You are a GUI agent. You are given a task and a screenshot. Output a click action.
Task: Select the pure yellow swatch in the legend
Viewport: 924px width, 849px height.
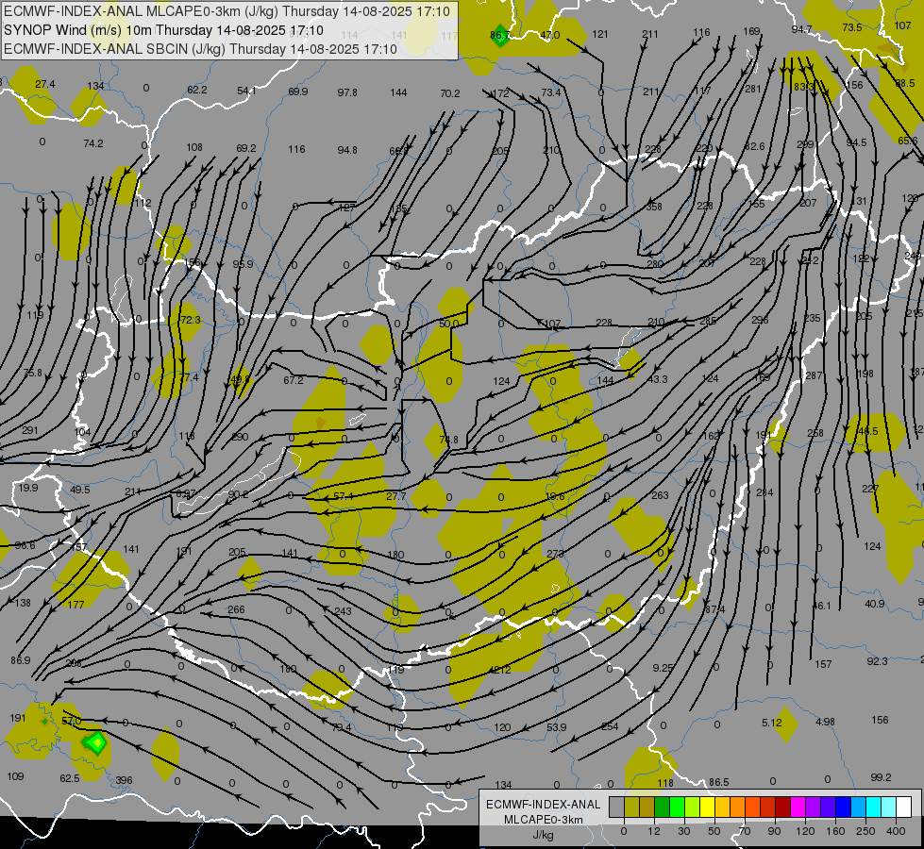tap(707, 807)
